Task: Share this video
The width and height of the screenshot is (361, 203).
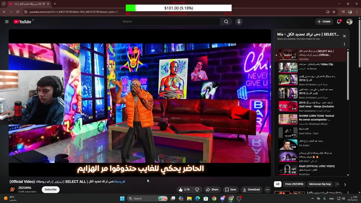Action: coord(212,189)
